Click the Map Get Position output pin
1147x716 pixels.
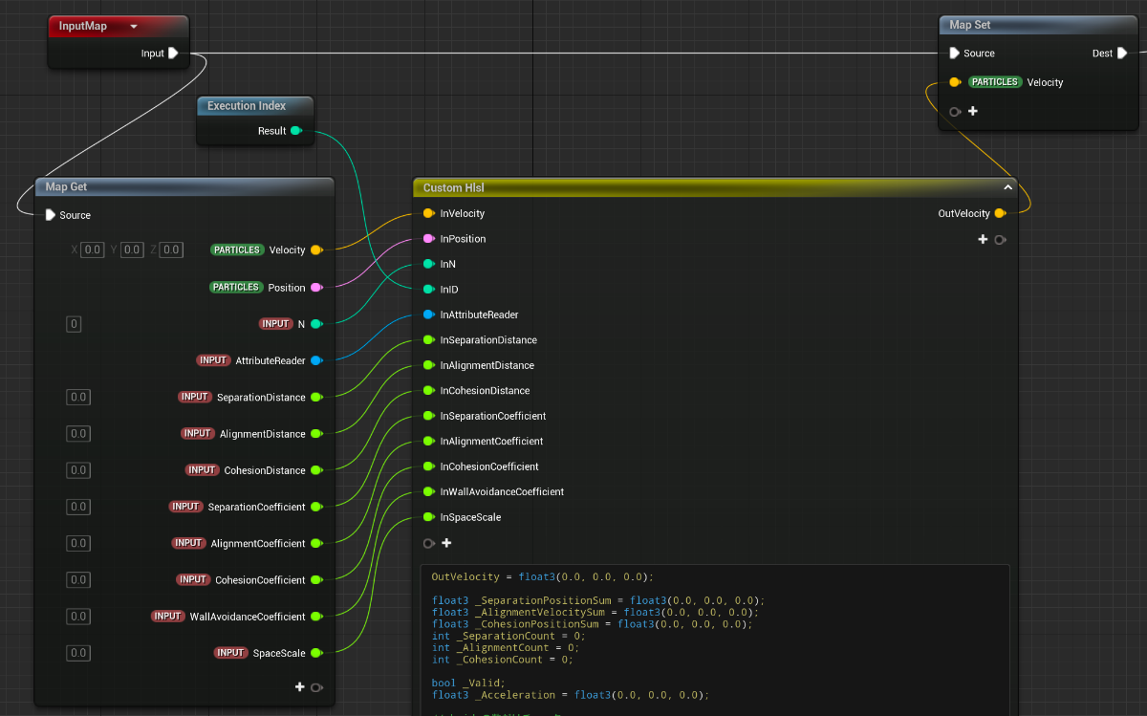(316, 287)
